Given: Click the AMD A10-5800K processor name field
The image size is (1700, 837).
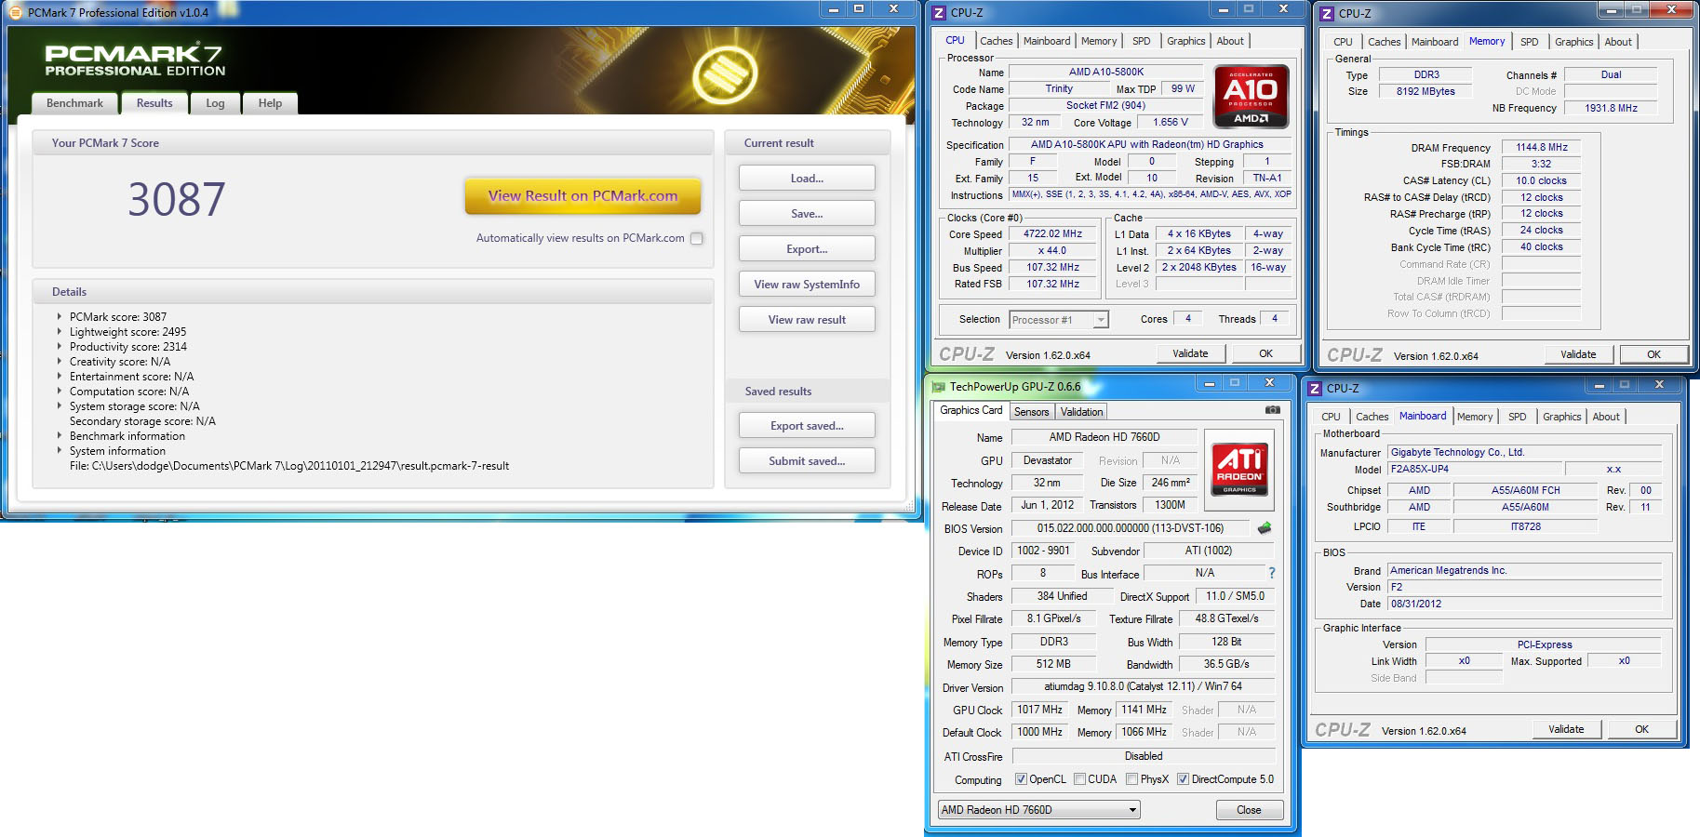Looking at the screenshot, I should [1106, 72].
